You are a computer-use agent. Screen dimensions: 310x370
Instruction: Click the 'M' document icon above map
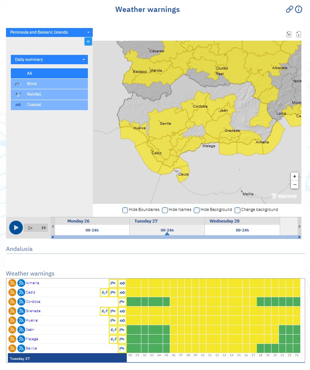click(x=289, y=34)
